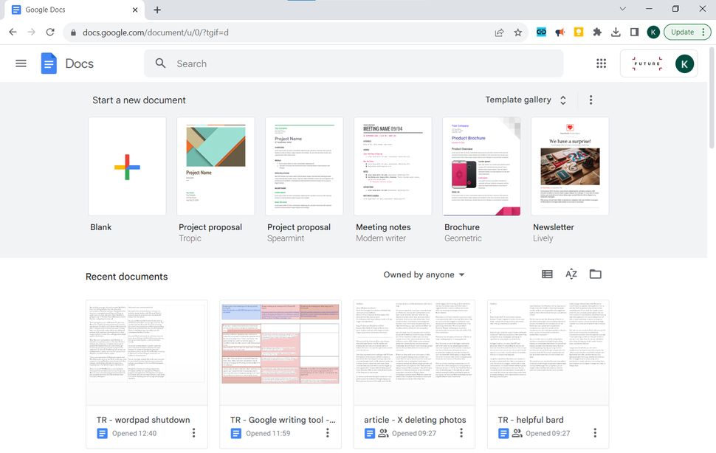Open options menu for TR - wordpad shutdown
This screenshot has height=453, width=716.
pos(194,433)
